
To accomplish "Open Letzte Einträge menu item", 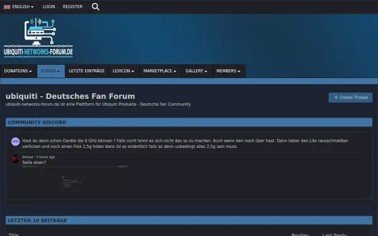I will click(x=86, y=71).
